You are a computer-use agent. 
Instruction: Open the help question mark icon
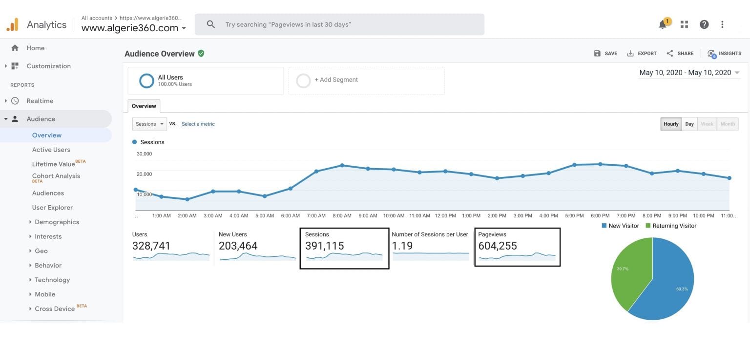[x=704, y=24]
